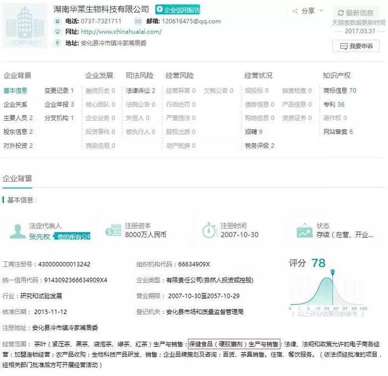Viewport: 388px width, 376px height.
Task: Click the share icon next to 分享
Action: click(x=295, y=11)
